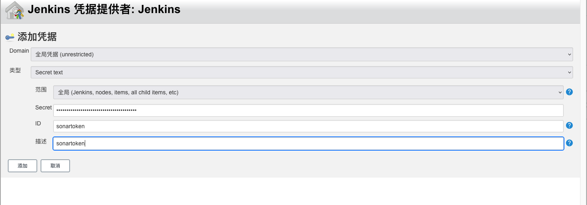Click the 类型 field label

tap(15, 70)
